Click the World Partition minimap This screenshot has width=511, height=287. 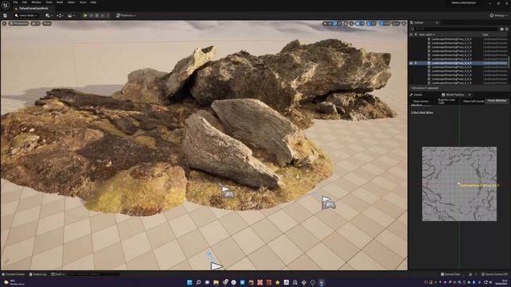[x=459, y=183]
